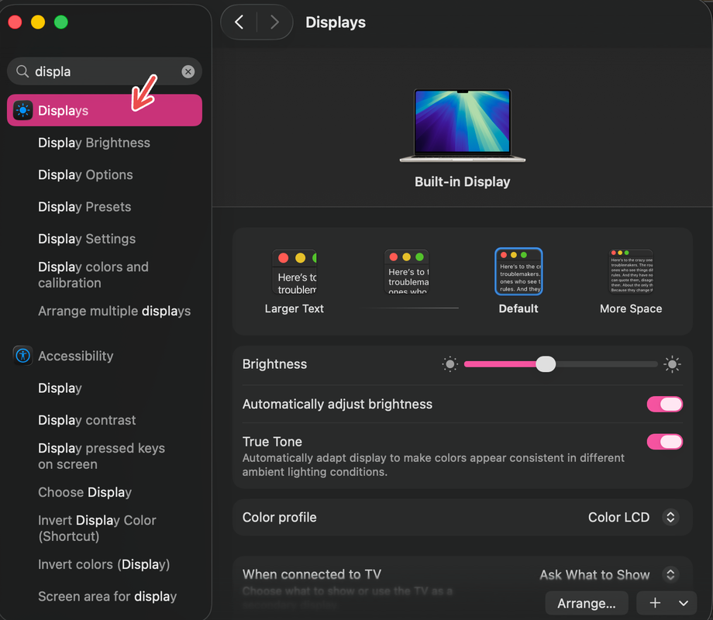Expand the chevron next to plus button
Image resolution: width=713 pixels, height=620 pixels.
click(x=684, y=603)
